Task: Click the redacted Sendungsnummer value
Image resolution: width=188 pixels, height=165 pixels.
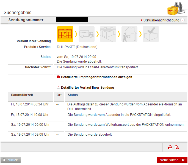Action: (72, 19)
